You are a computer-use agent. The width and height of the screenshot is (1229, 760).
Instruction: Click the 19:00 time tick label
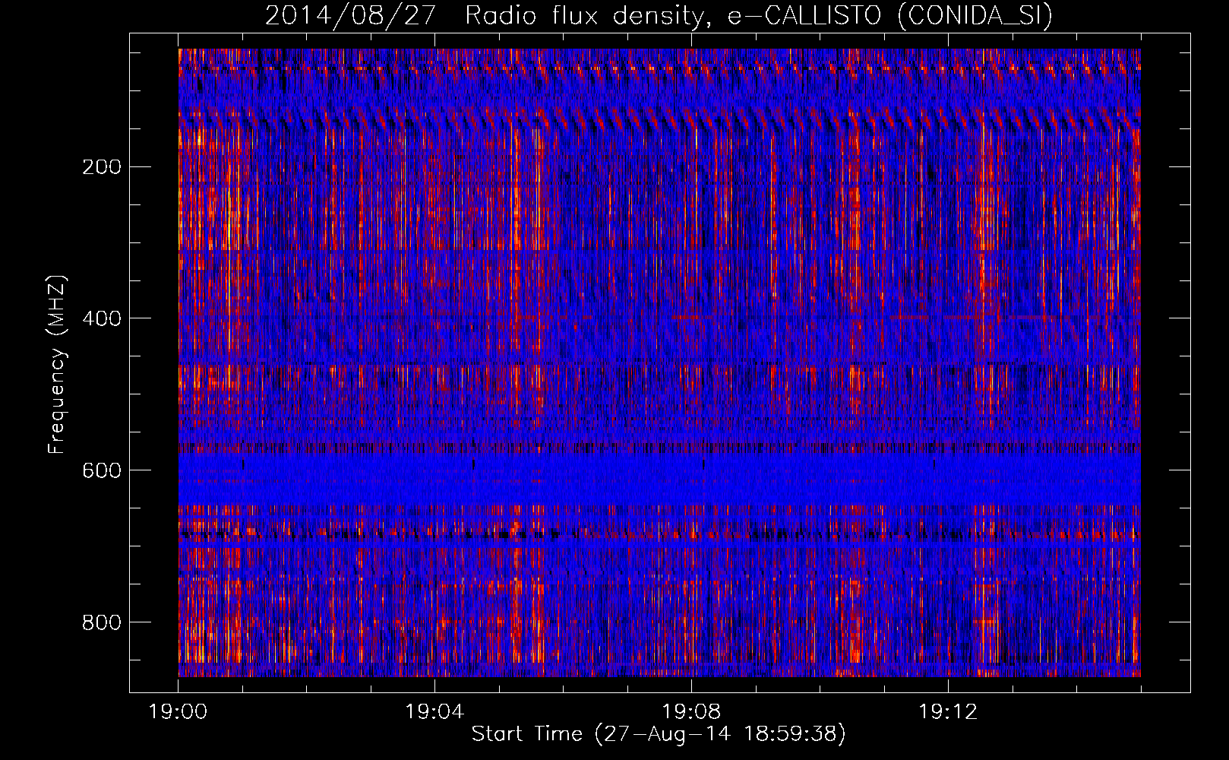pos(179,712)
